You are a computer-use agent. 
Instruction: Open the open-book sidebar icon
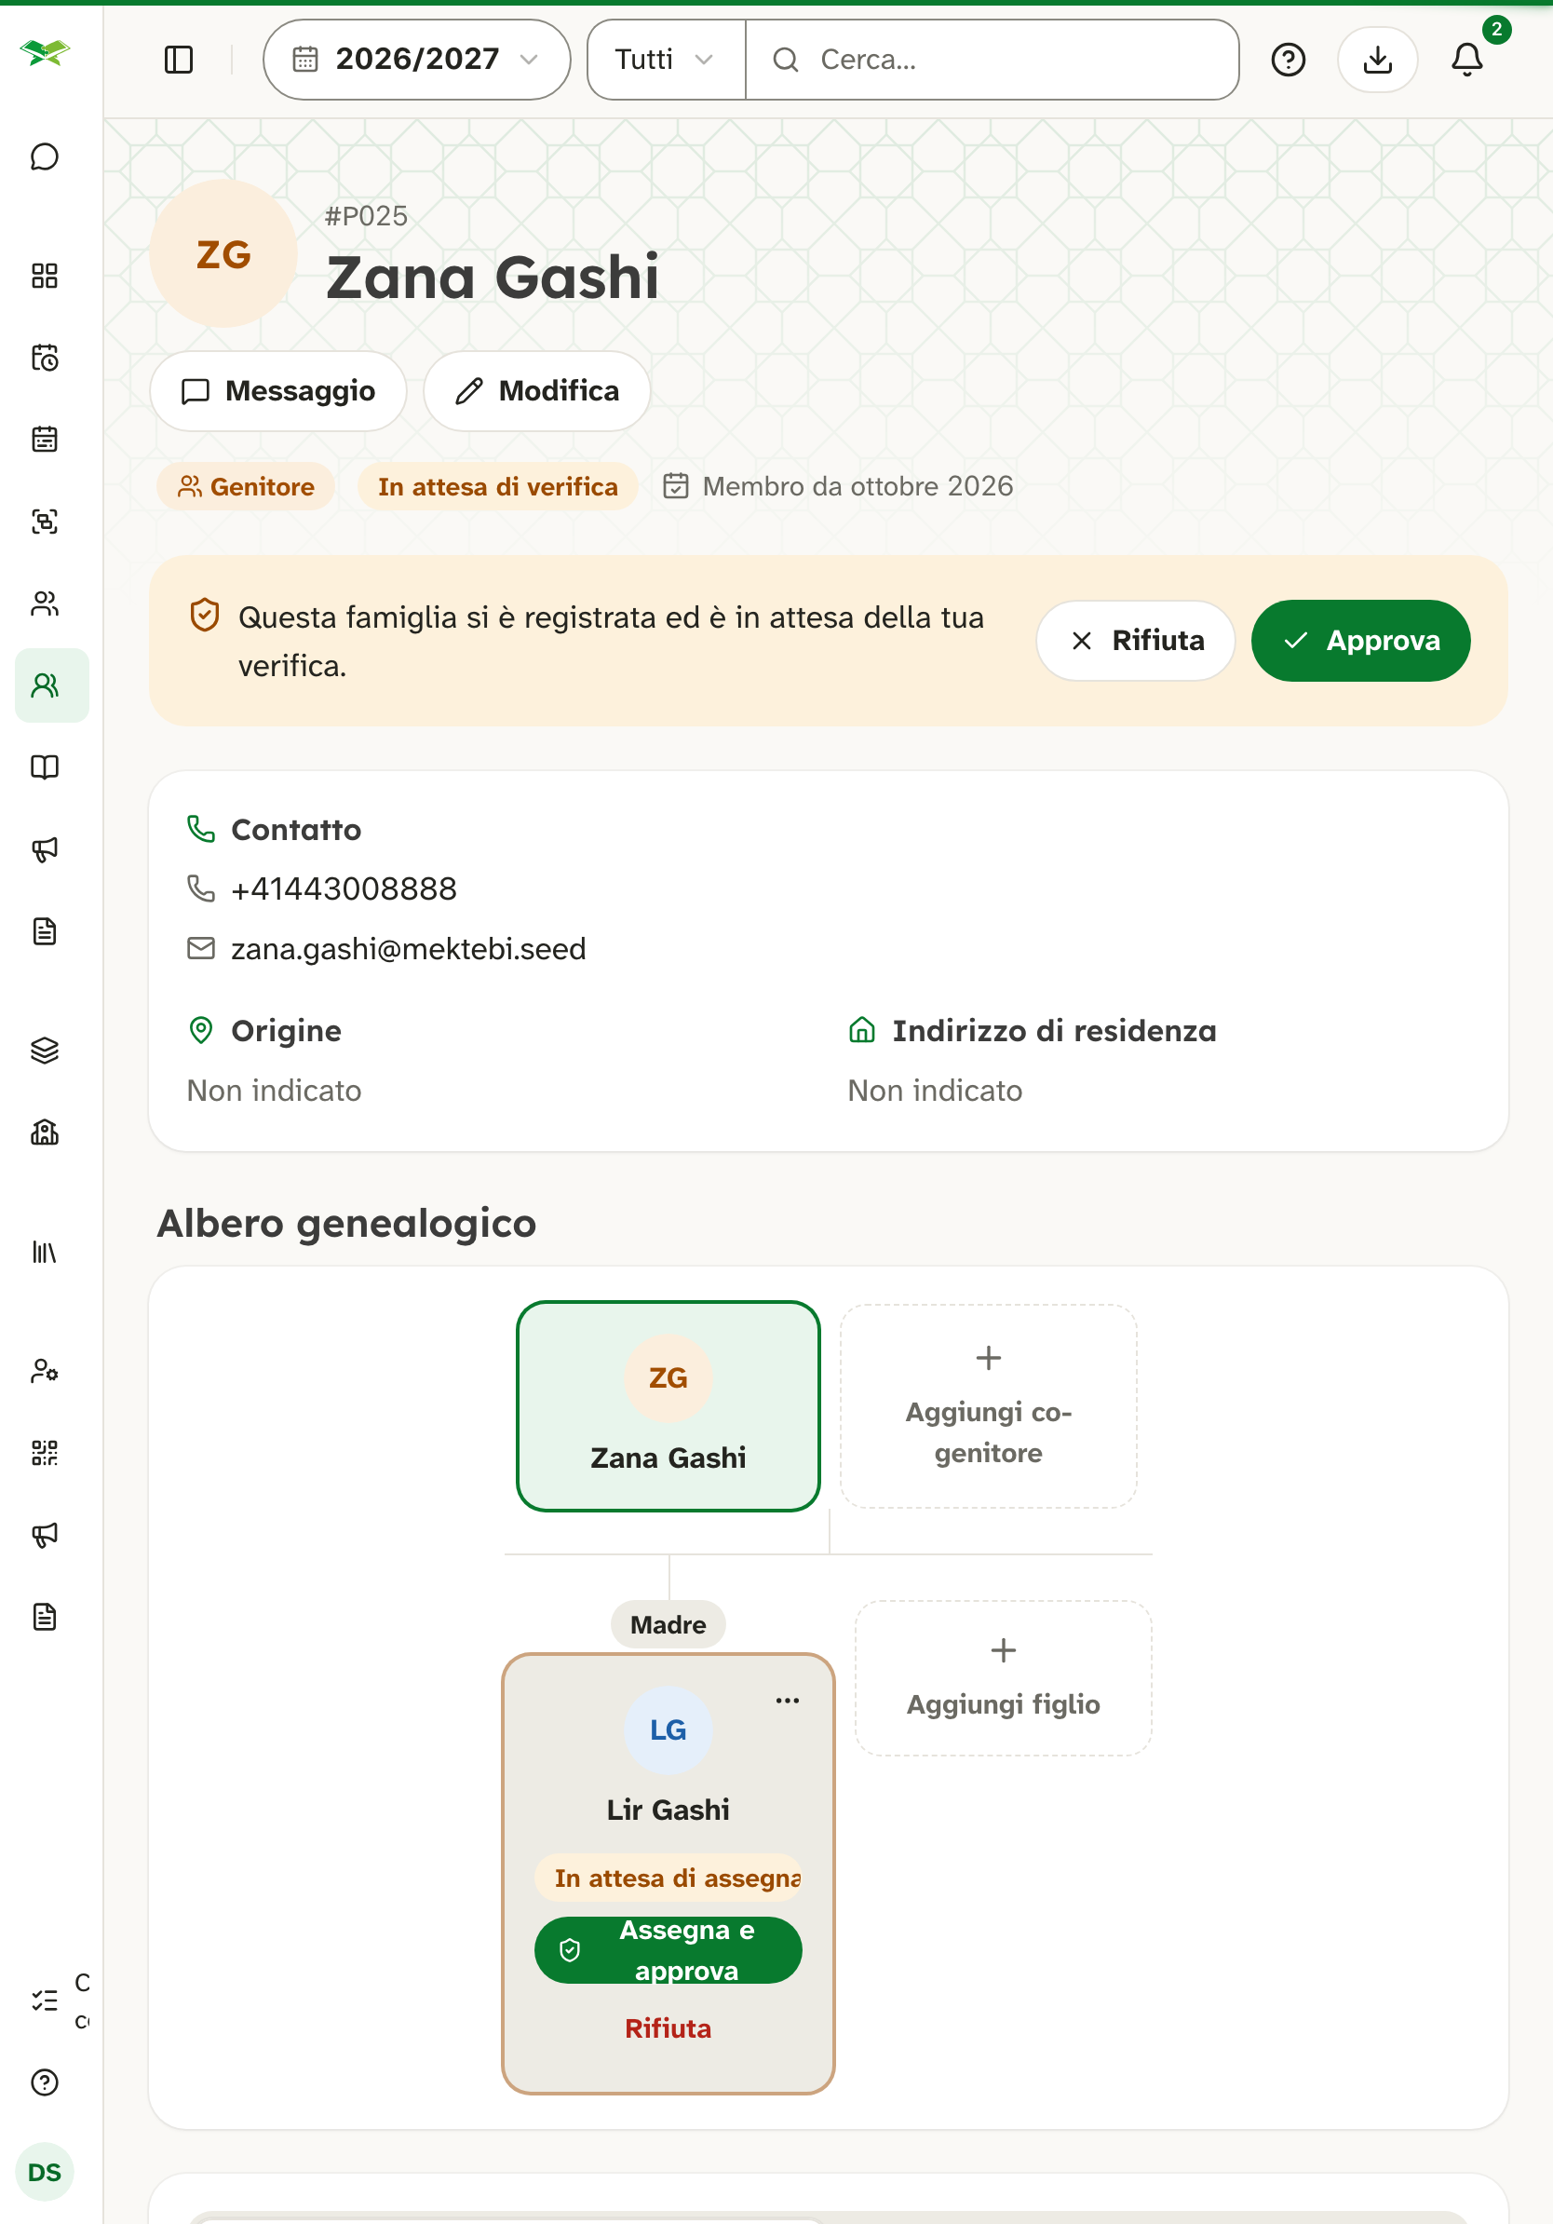pyautogui.click(x=45, y=767)
